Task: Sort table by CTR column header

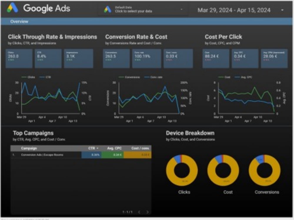Action: pyautogui.click(x=91, y=148)
